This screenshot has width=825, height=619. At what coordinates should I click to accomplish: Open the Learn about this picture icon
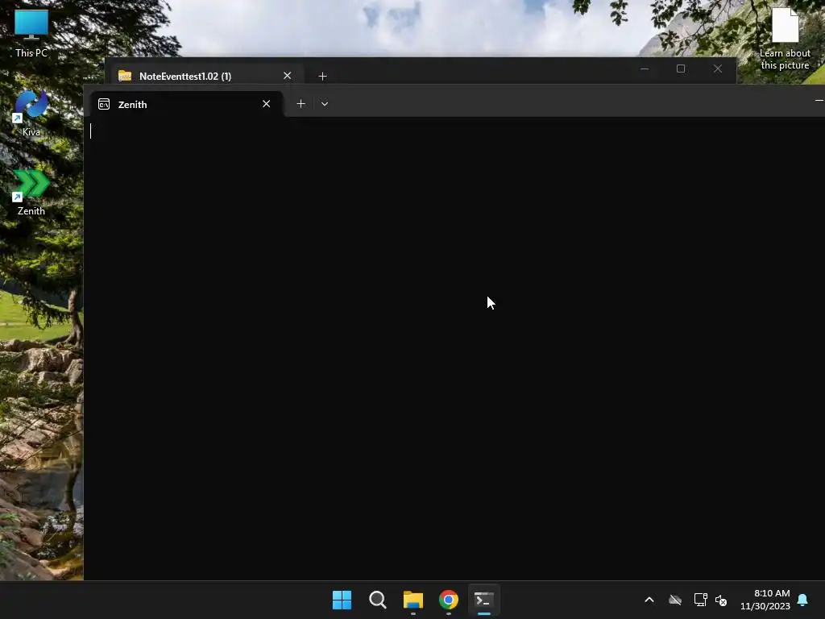(x=785, y=39)
